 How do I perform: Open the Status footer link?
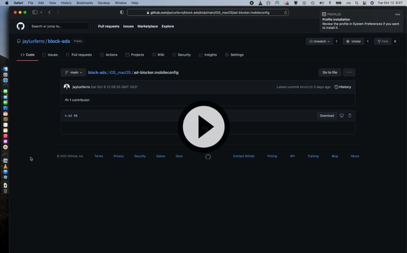160,156
